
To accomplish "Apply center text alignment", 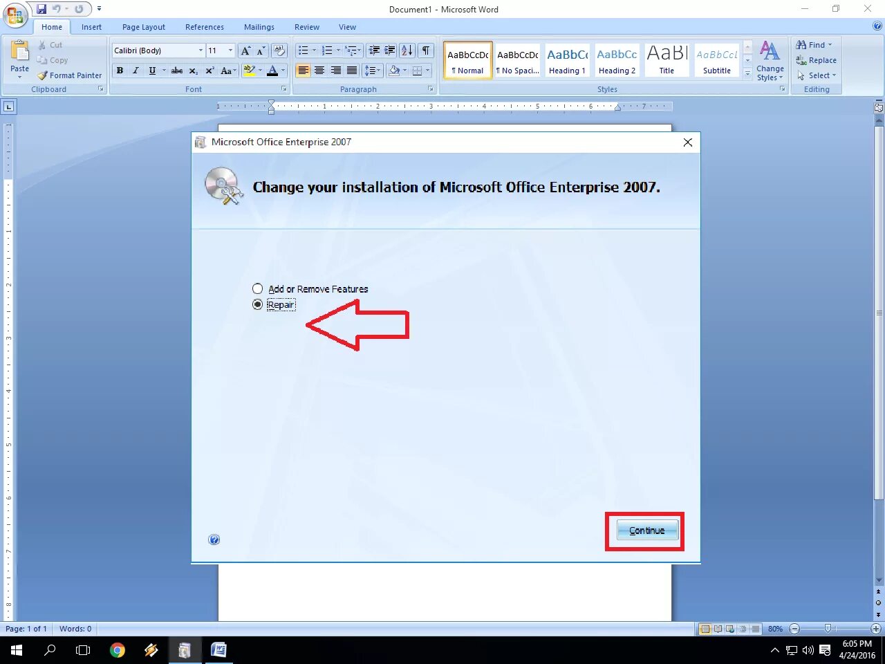I will tap(319, 71).
